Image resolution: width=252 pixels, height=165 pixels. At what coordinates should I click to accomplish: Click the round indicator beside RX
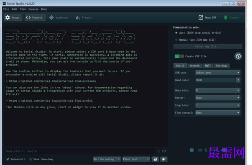(192, 150)
